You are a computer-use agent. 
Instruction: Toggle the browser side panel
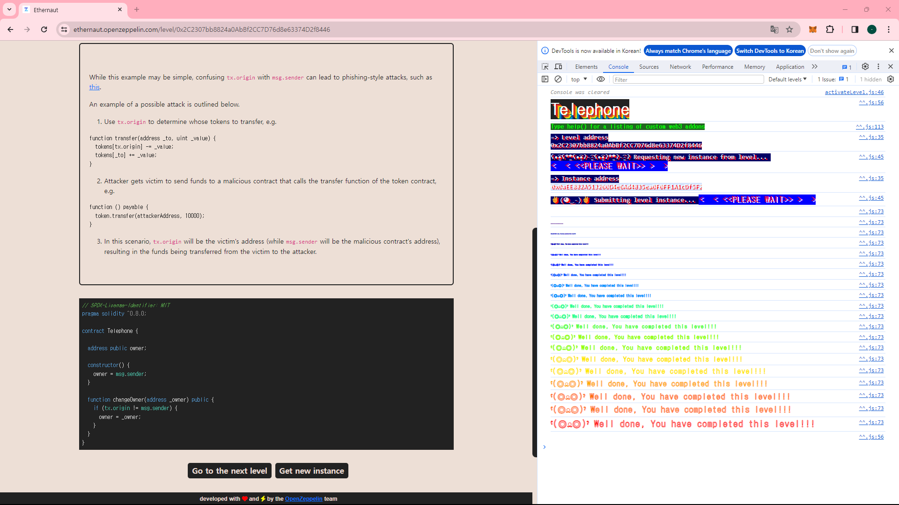[855, 29]
